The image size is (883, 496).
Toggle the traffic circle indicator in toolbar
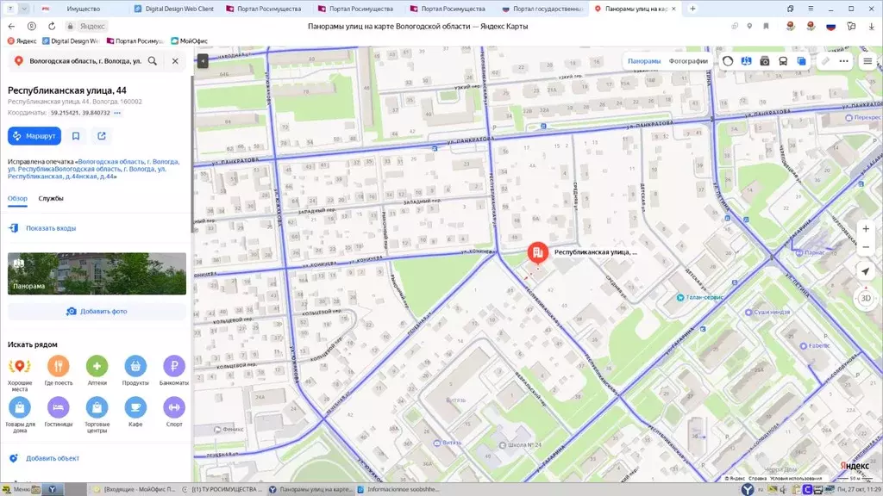pyautogui.click(x=728, y=61)
